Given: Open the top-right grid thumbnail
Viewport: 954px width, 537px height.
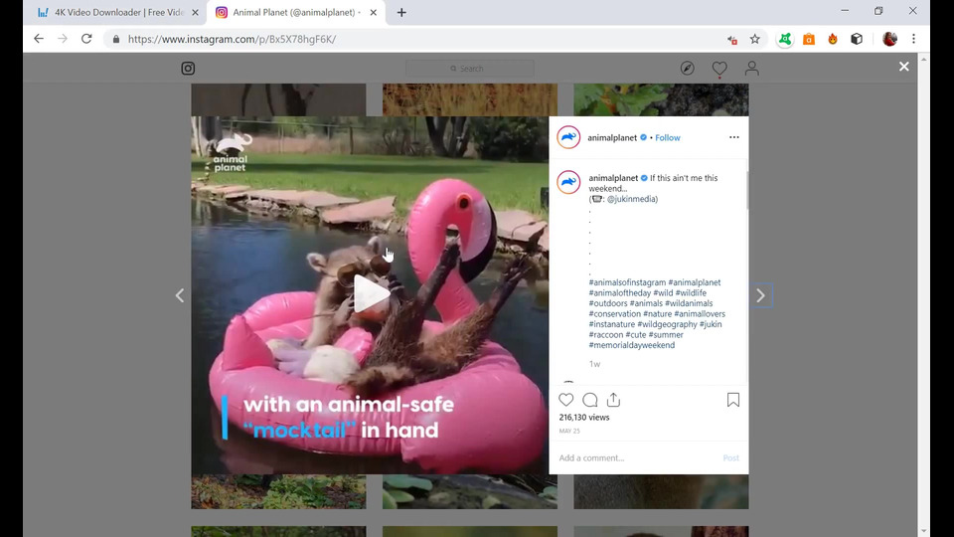Looking at the screenshot, I should [662, 99].
